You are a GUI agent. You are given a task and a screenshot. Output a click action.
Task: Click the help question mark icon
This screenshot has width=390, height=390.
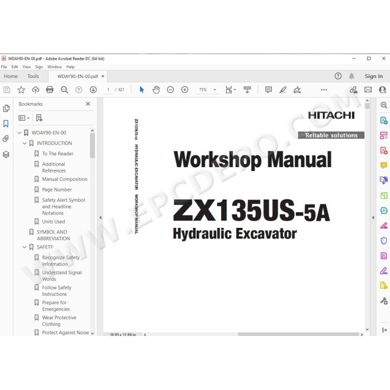(338, 76)
